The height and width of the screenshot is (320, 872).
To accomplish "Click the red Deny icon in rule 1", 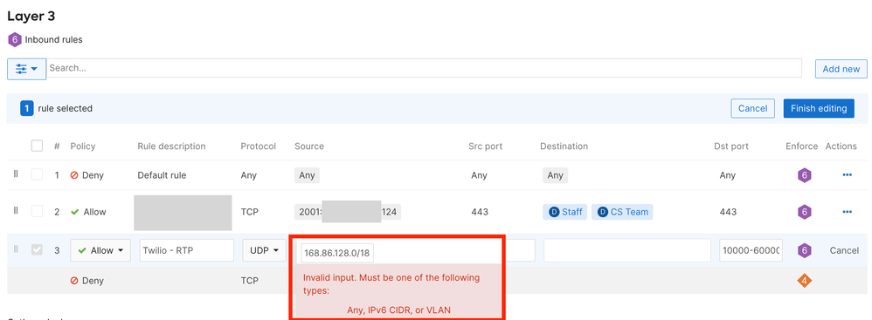I will [74, 175].
